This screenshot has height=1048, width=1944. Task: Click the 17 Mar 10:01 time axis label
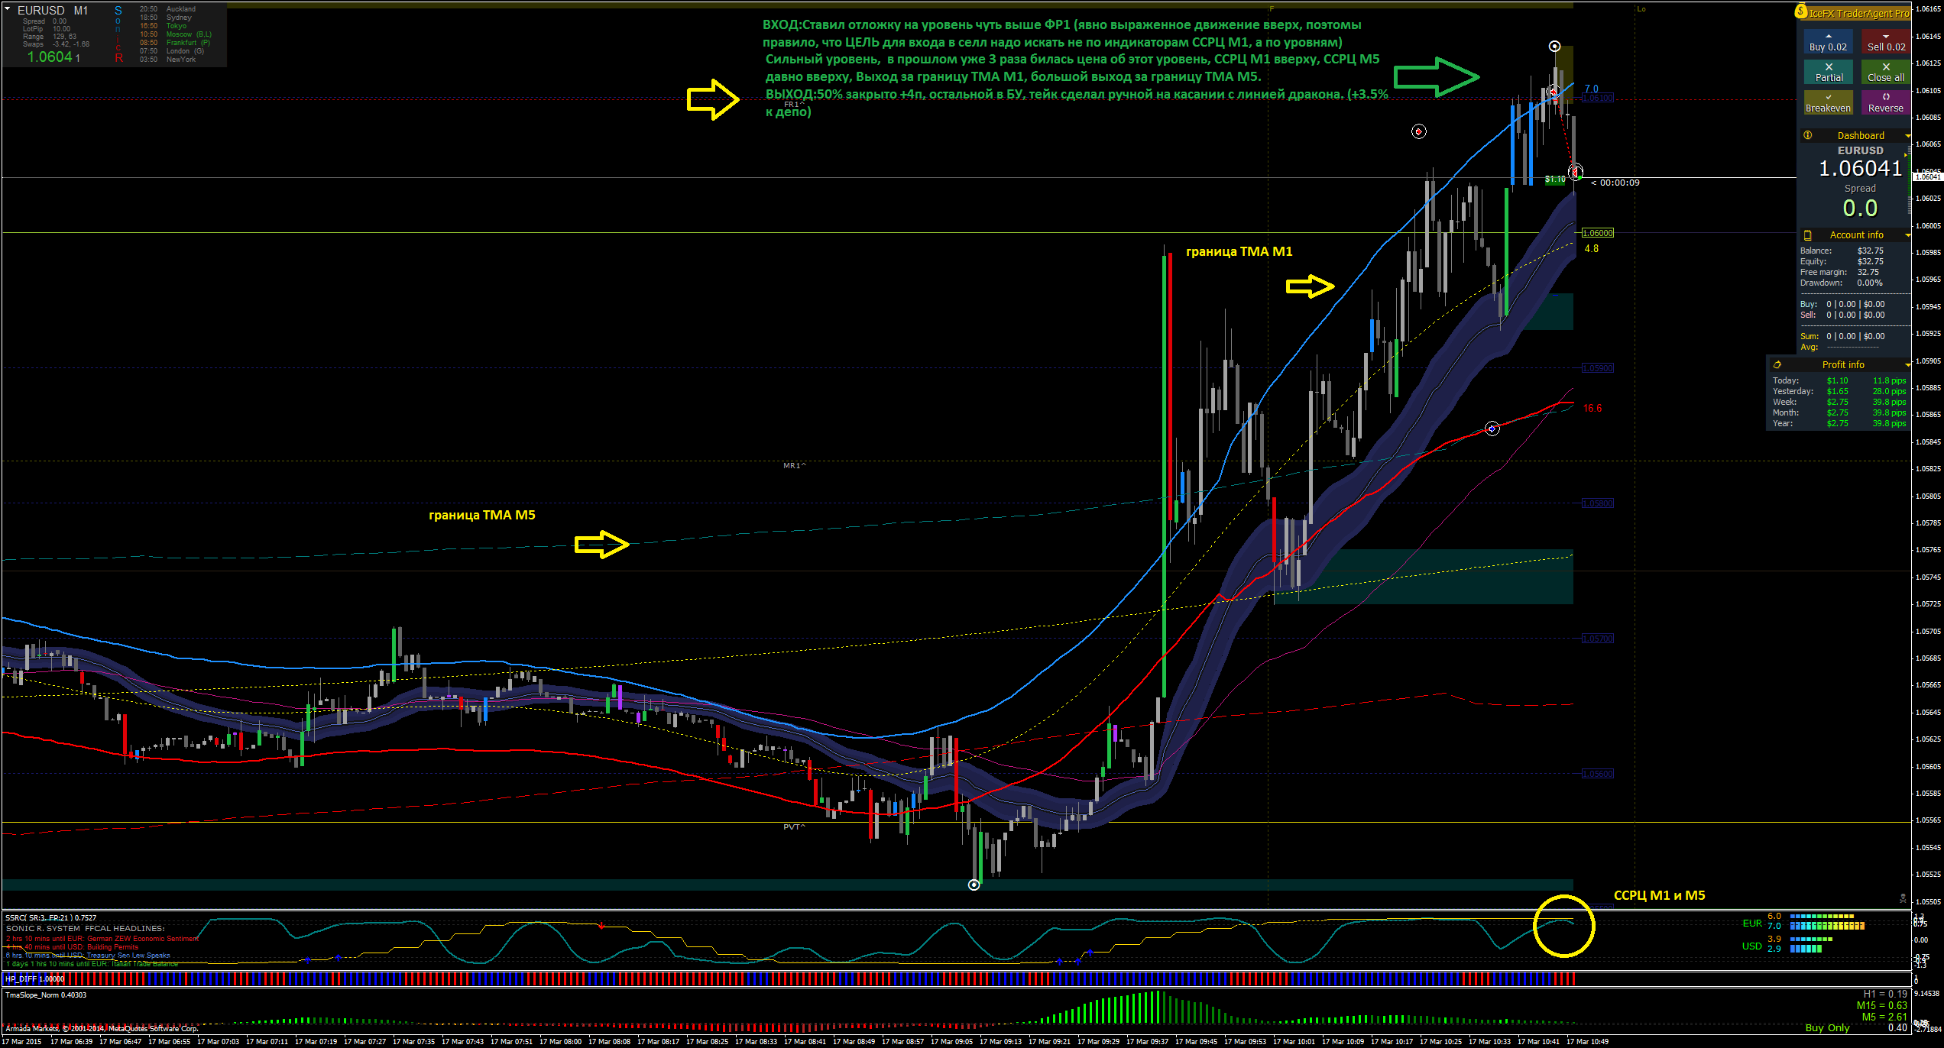[x=1294, y=1041]
